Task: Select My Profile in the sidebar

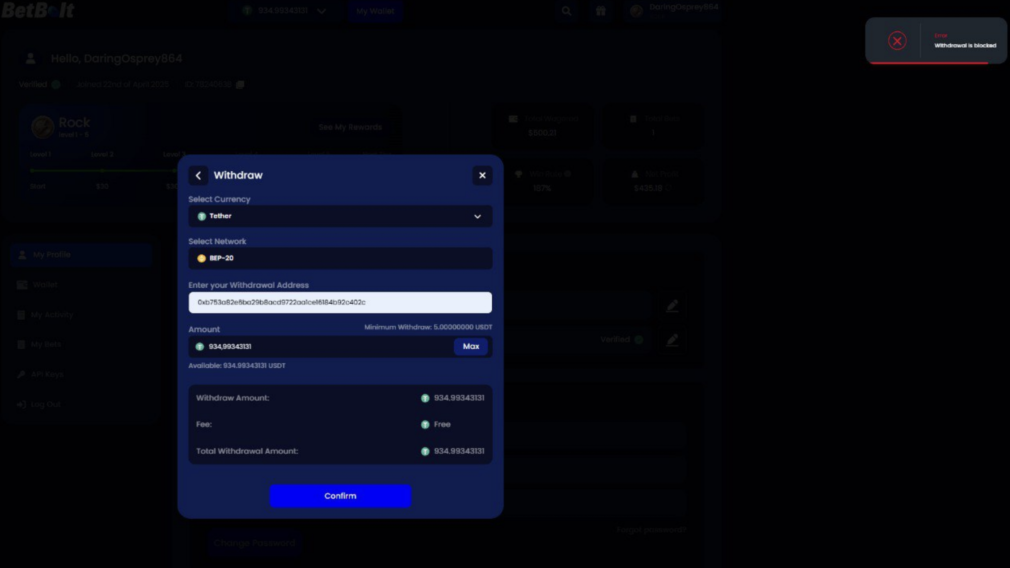Action: pos(82,255)
